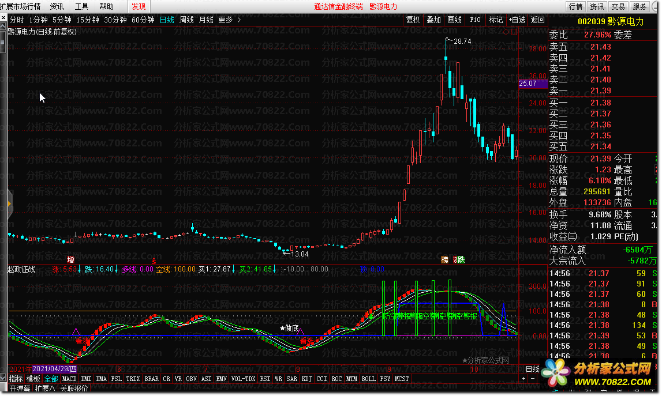Click the 服务 service button
This screenshot has height=396, width=662.
coord(639,6)
